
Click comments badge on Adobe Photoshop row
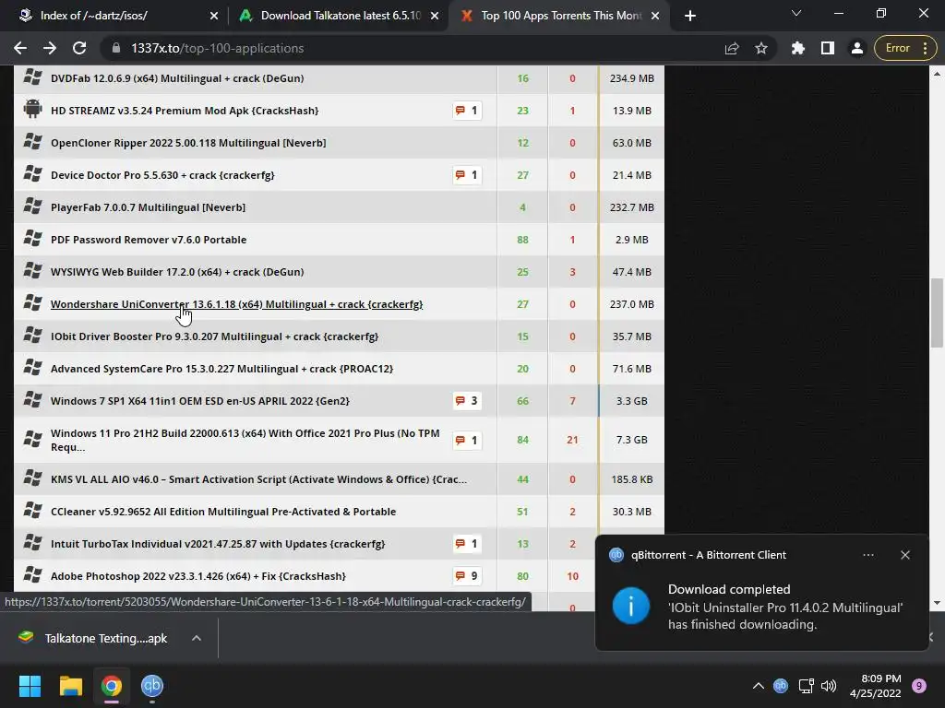pyautogui.click(x=467, y=576)
